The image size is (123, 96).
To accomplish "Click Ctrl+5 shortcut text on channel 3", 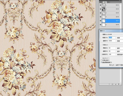I will [117, 13].
